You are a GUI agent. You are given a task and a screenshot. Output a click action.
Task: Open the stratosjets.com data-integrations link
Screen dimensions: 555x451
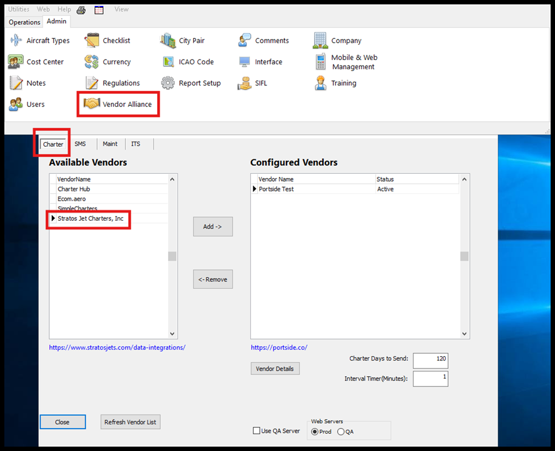click(x=117, y=348)
